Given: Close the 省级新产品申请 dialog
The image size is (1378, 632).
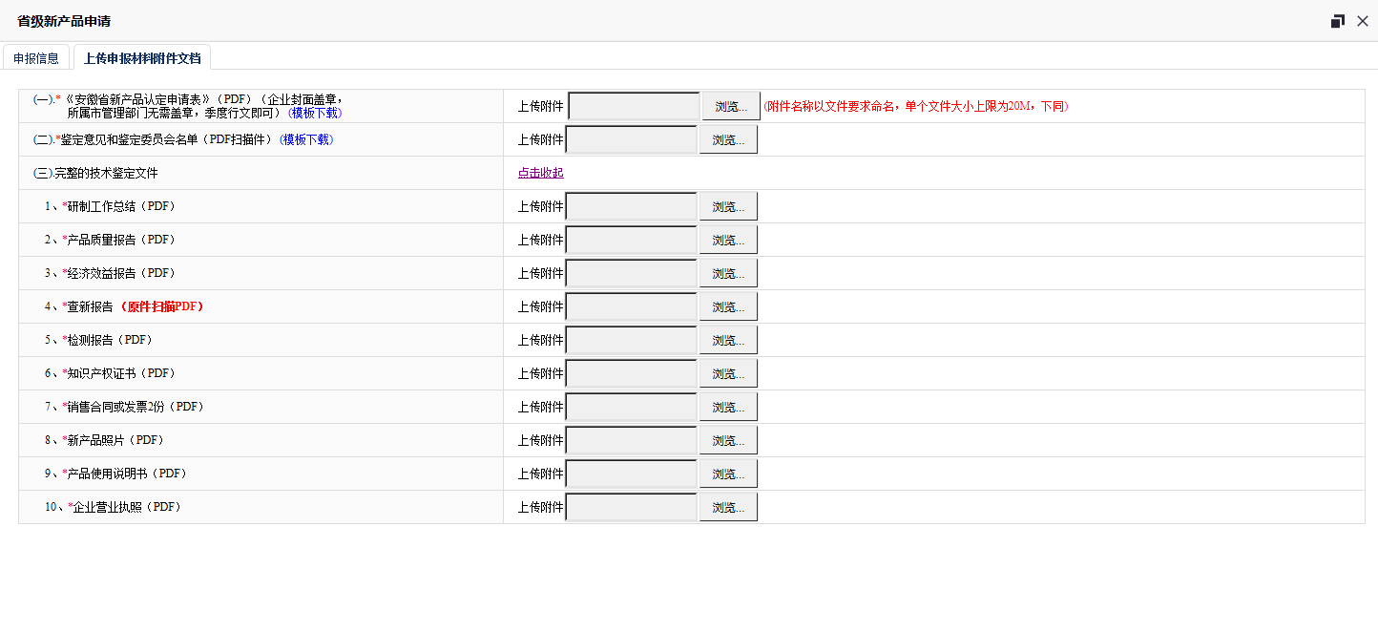Looking at the screenshot, I should coord(1362,21).
